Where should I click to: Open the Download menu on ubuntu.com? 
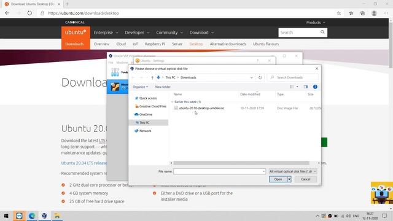201,33
